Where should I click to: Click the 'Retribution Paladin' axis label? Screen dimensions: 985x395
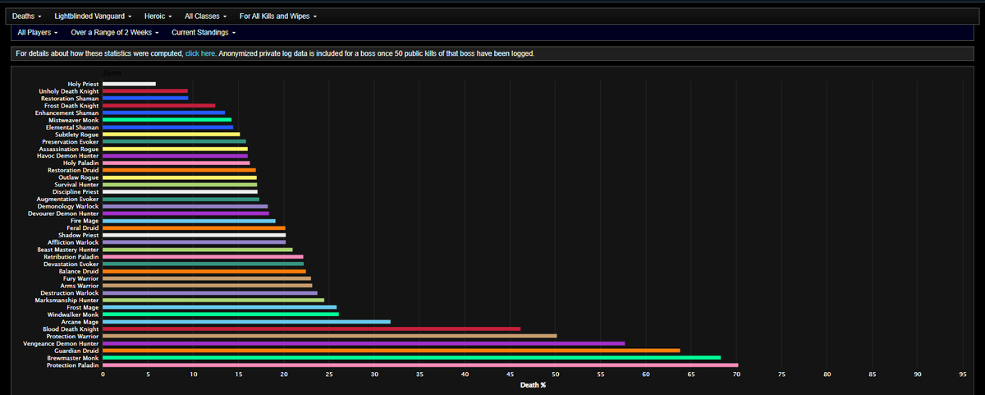pyautogui.click(x=71, y=256)
